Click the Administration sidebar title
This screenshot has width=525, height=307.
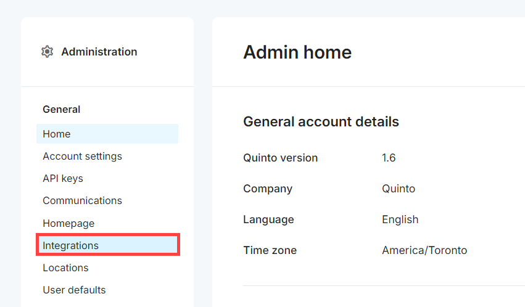(99, 52)
